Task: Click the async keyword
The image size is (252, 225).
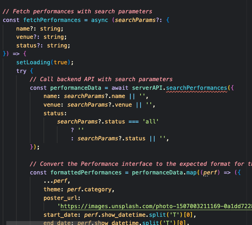Action: point(100,20)
